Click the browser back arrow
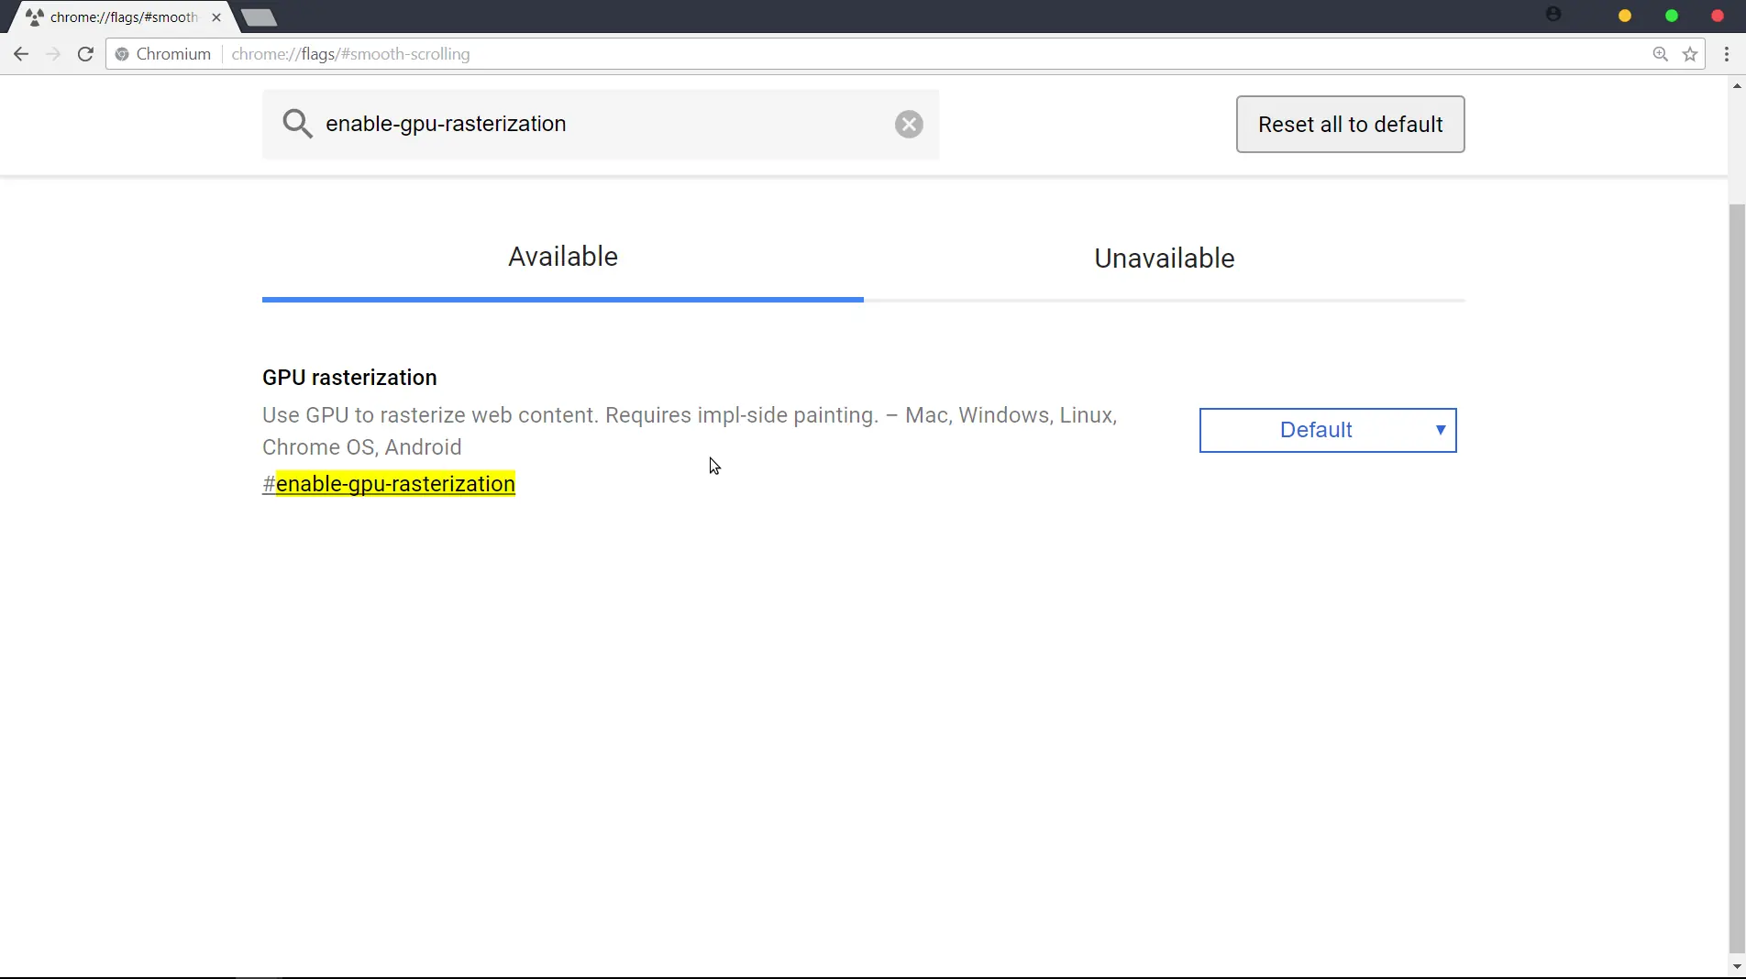1746x979 pixels. coord(21,54)
